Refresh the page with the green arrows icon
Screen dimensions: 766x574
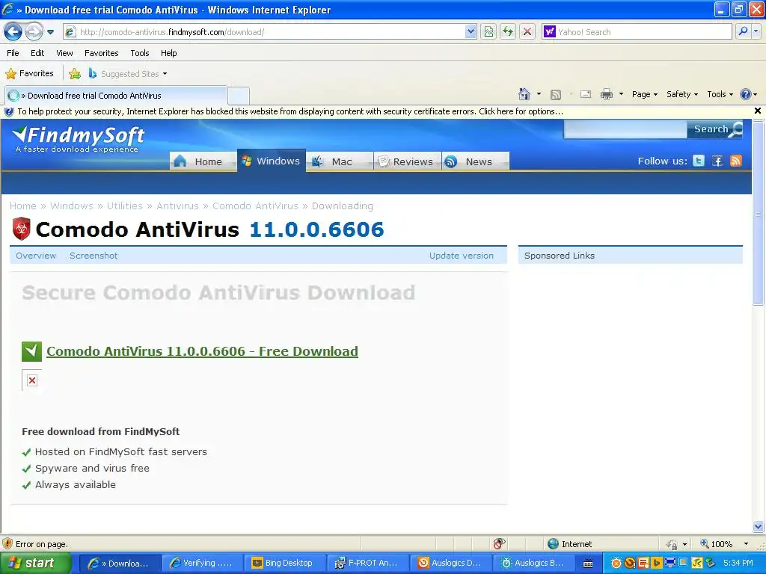point(508,31)
